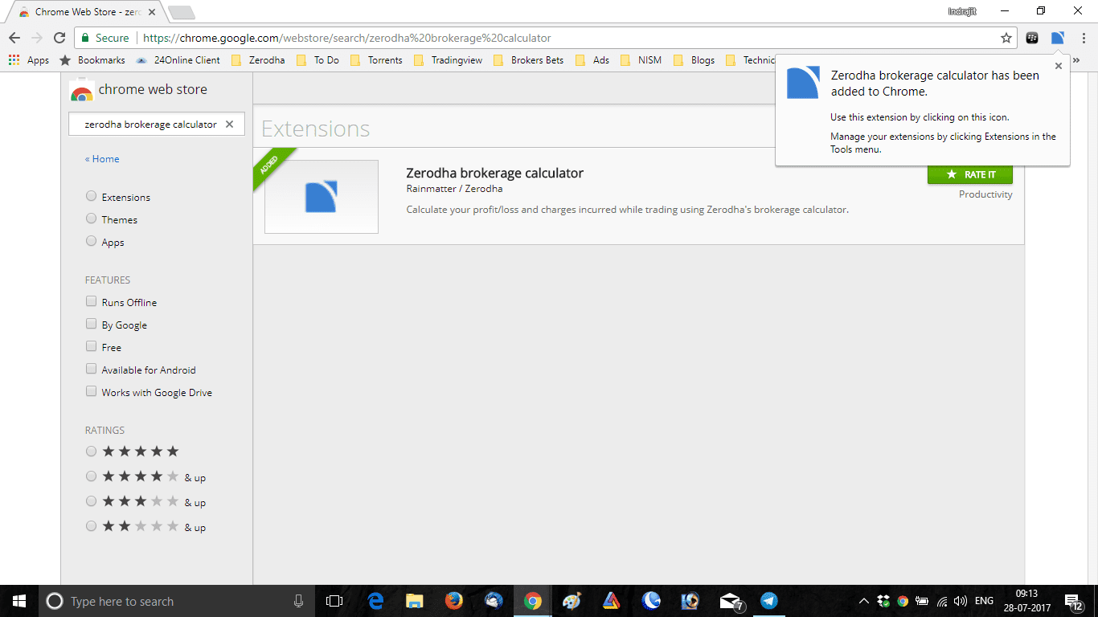Click the green Rate It button
The image size is (1098, 617).
coord(969,174)
